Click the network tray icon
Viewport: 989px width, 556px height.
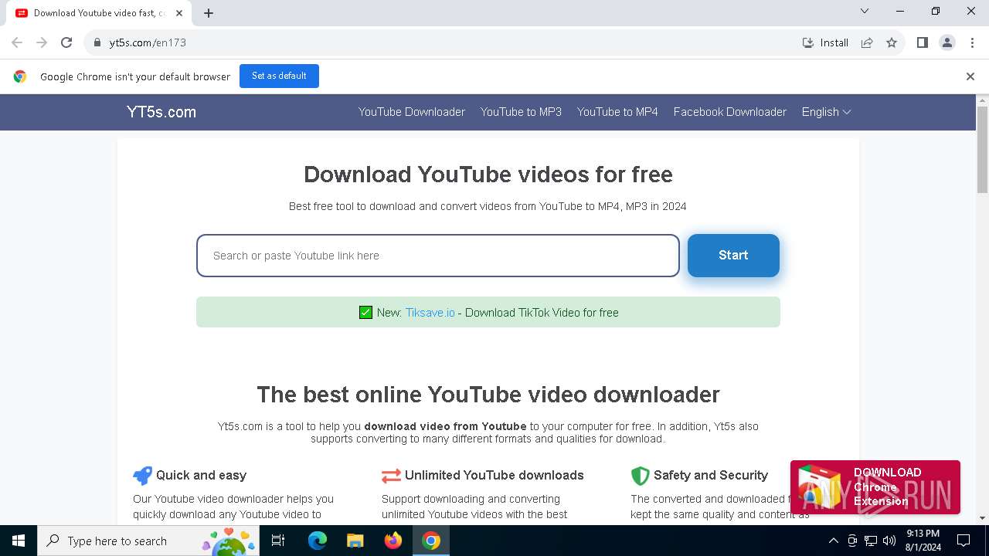click(x=871, y=541)
